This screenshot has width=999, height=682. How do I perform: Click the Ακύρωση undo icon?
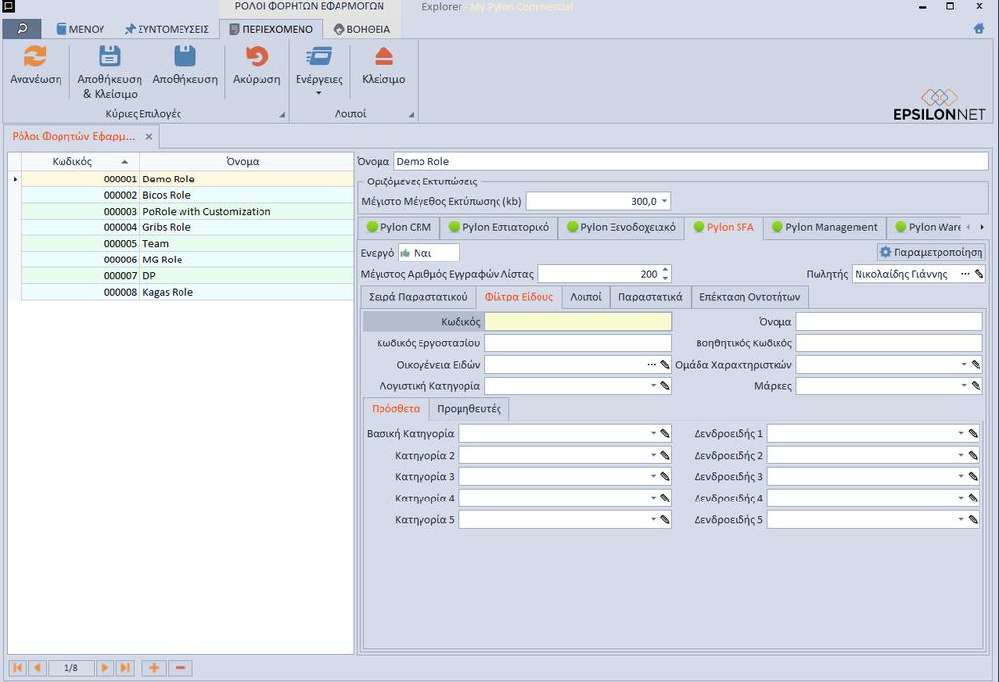click(257, 57)
